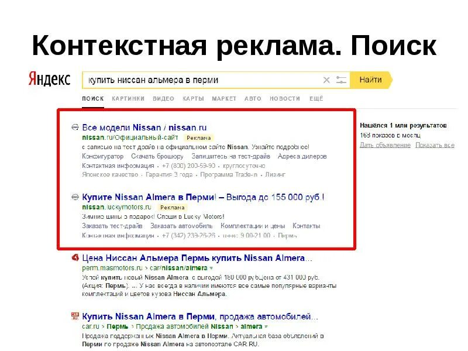Click the nissan.ru/Официальный-сайт URL
468x351 pixels.
click(130, 137)
